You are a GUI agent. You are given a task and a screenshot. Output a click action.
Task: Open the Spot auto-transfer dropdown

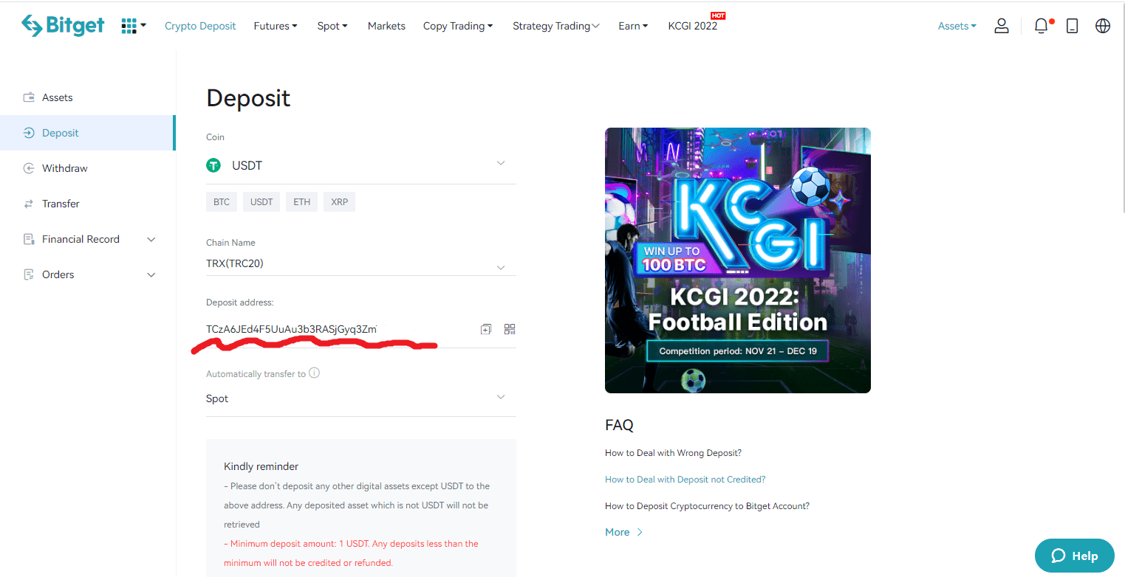coord(500,398)
